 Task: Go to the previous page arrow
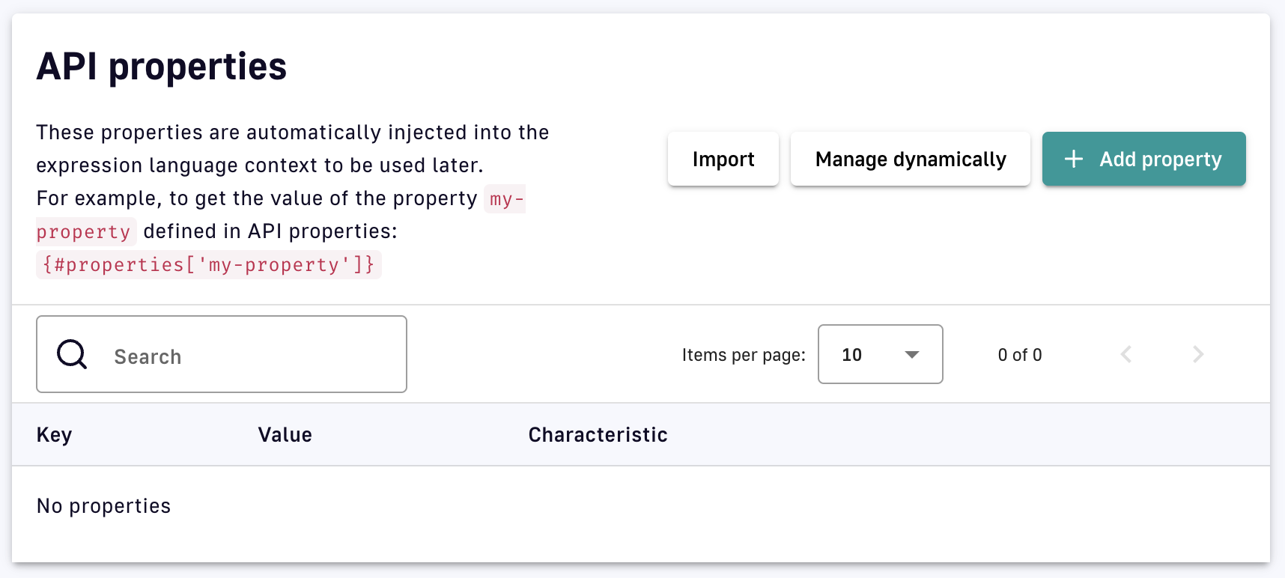[1125, 354]
